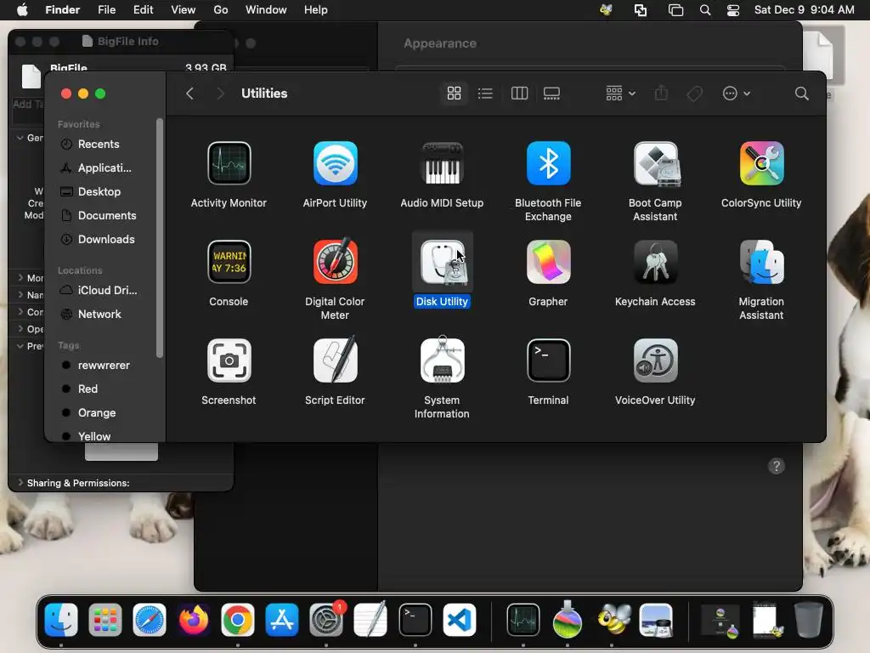Open the Go menu

pos(221,10)
